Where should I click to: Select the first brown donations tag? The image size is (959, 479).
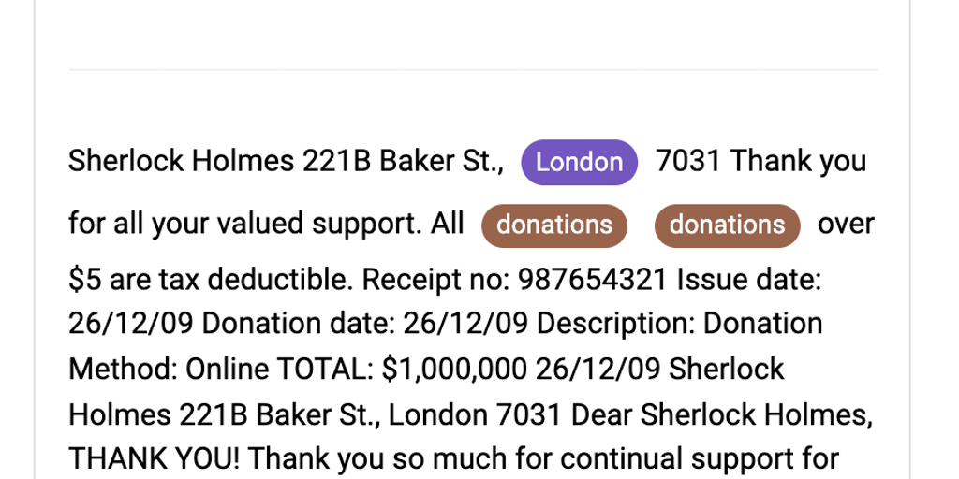554,225
